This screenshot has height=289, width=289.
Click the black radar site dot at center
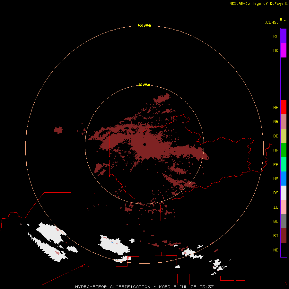tap(144, 144)
